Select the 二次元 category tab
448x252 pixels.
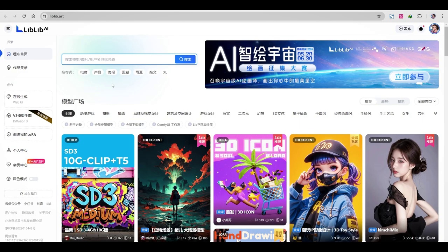244,113
